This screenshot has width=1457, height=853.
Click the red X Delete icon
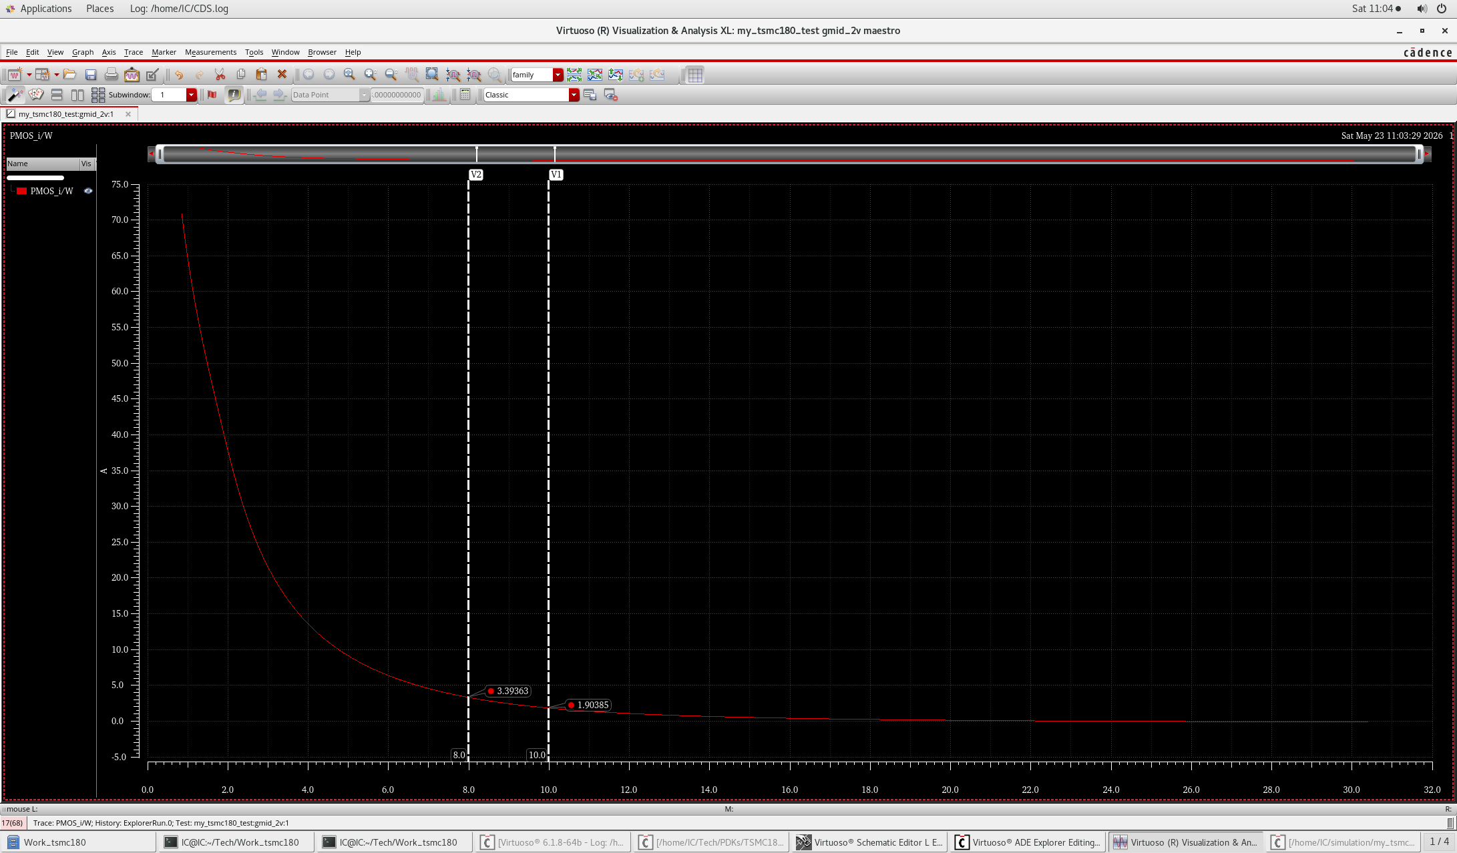tap(282, 75)
